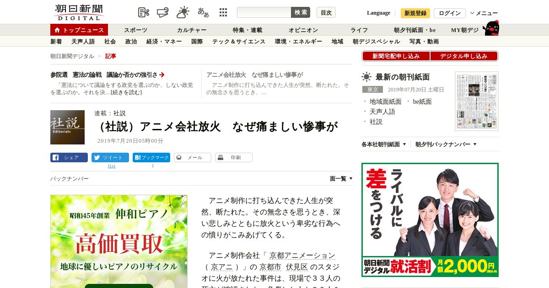The image size is (549, 288).
Task: Select the ライフ tab
Action: coord(359,30)
